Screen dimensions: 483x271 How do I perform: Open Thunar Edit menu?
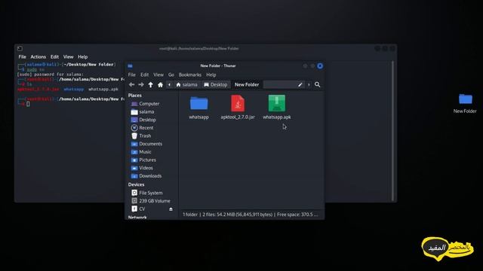(x=144, y=75)
